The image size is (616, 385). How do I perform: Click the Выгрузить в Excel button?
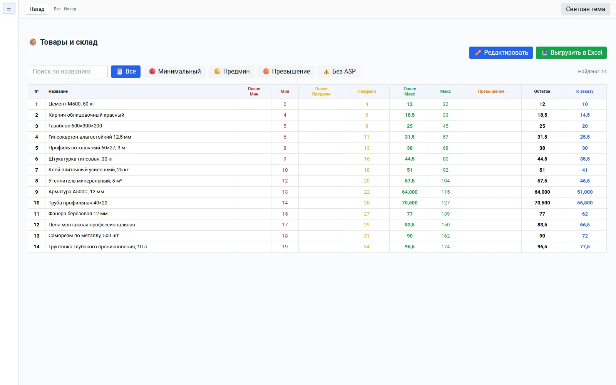(571, 53)
